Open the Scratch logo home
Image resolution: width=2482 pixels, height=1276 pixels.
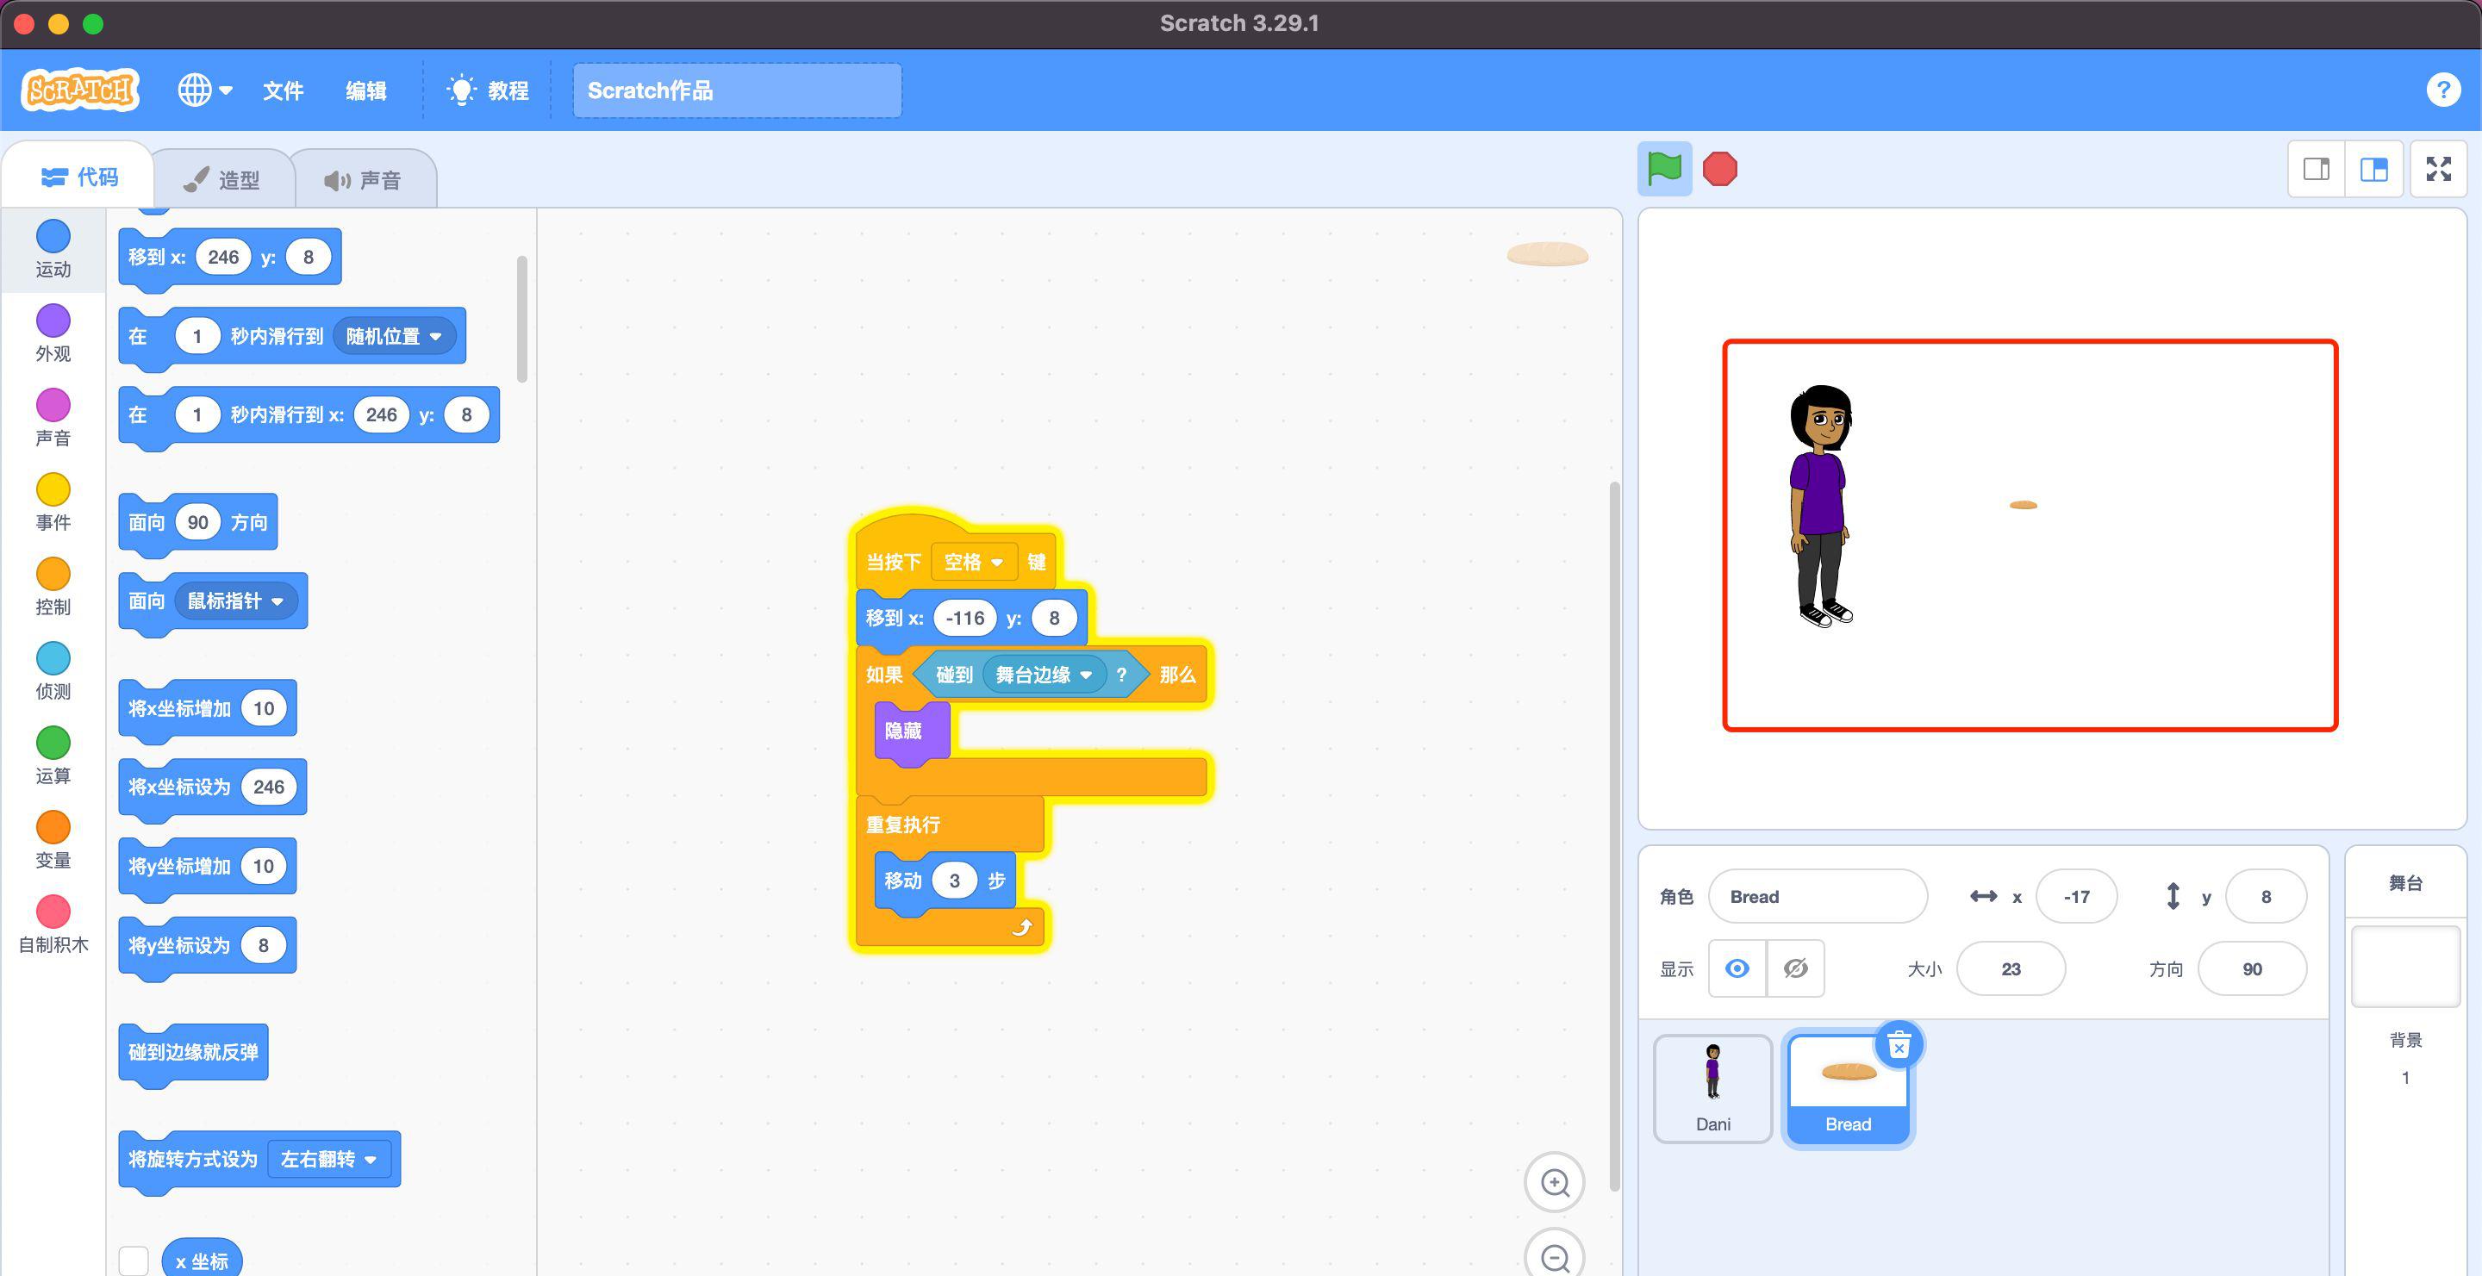pyautogui.click(x=80, y=90)
